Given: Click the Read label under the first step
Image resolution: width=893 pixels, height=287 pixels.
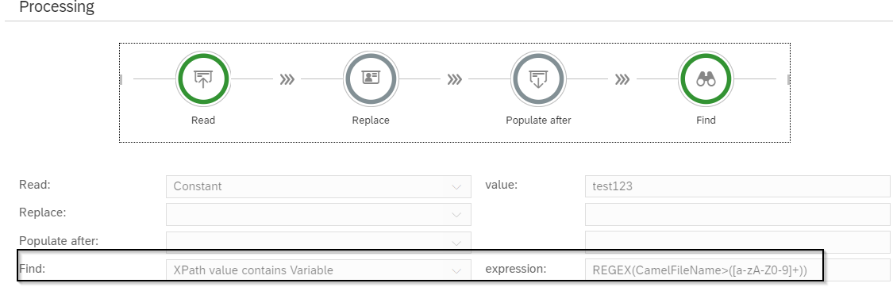Looking at the screenshot, I should 203,120.
